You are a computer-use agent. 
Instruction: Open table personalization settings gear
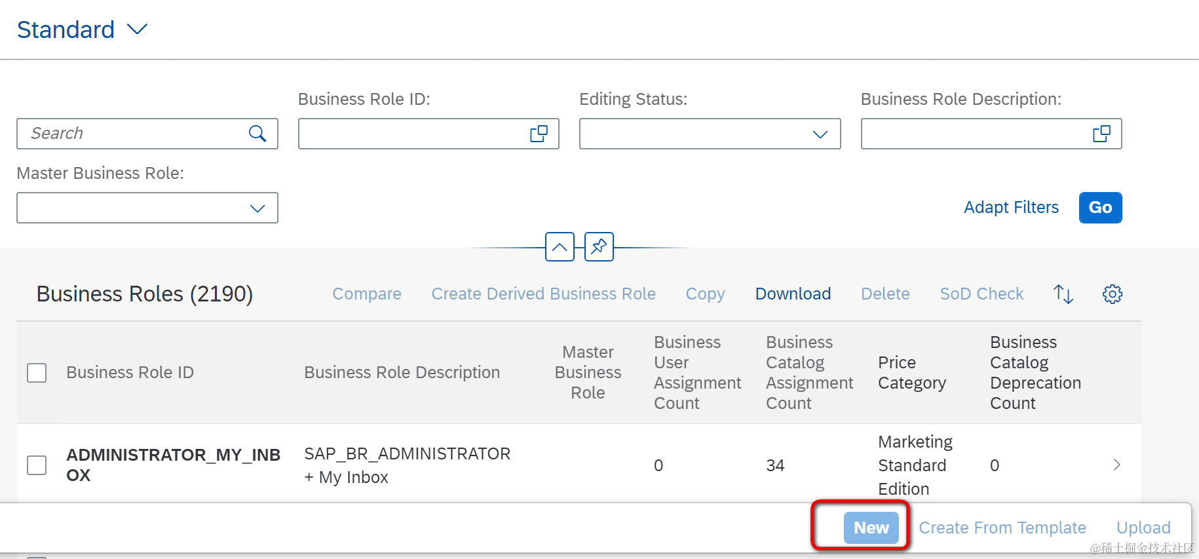tap(1112, 294)
